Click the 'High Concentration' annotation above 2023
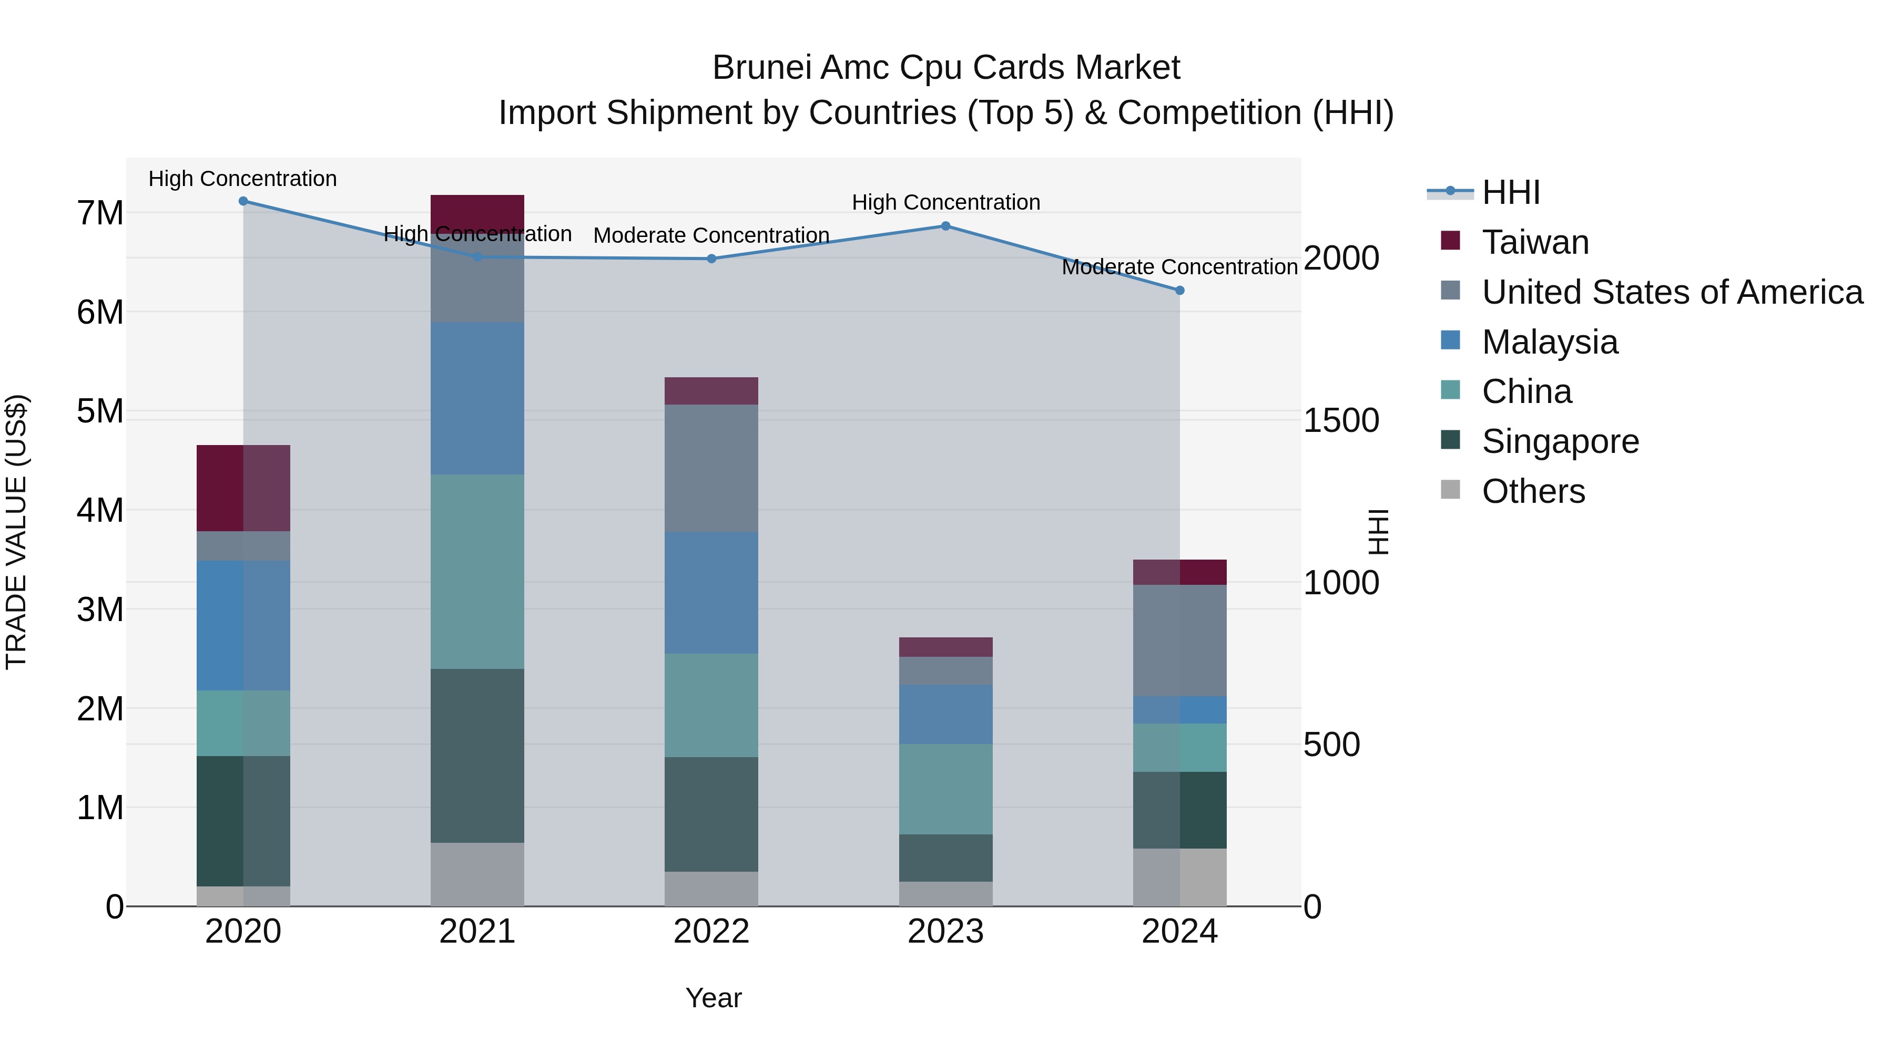Screen dimensions: 1893x1064 (946, 202)
